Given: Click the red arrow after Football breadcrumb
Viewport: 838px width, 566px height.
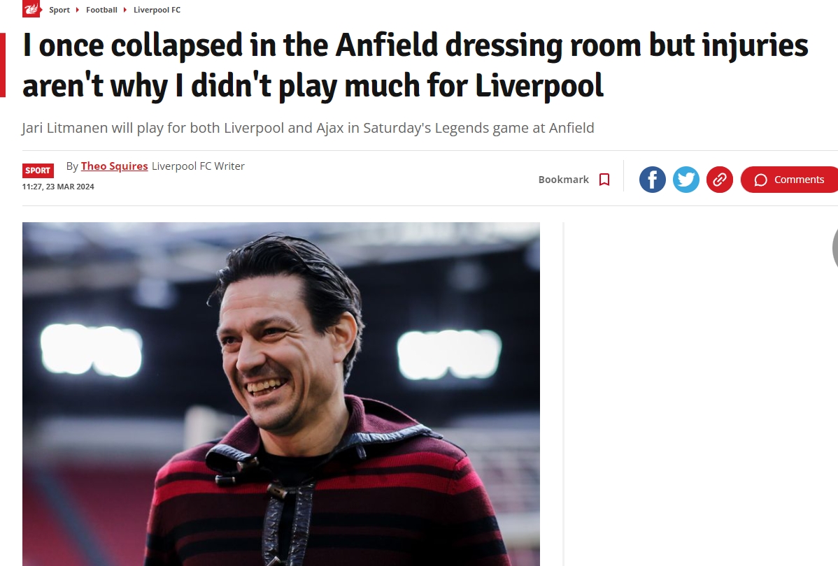Looking at the screenshot, I should coord(125,10).
